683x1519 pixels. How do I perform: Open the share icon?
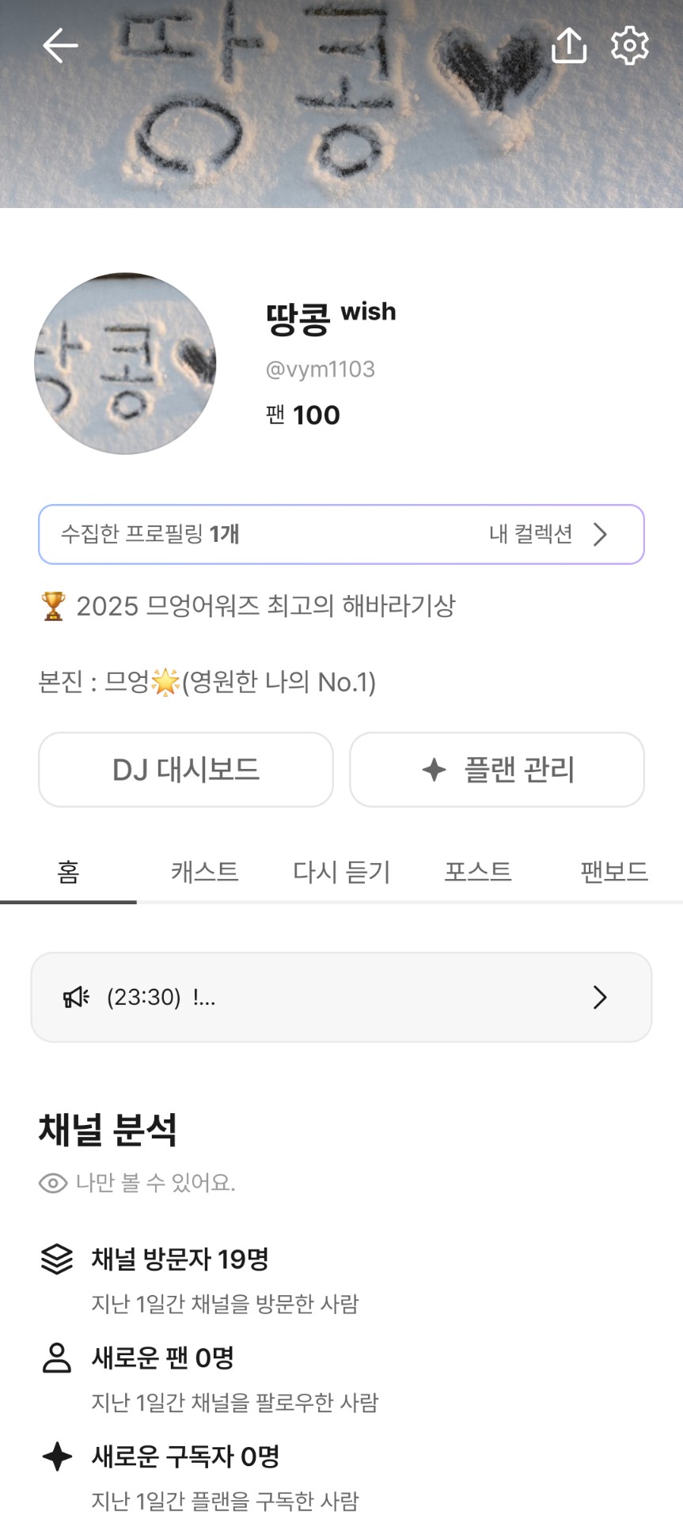[x=568, y=46]
